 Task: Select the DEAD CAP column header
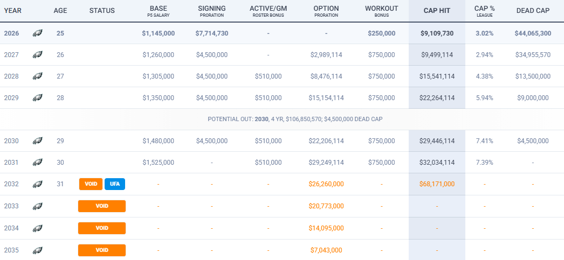click(x=533, y=11)
